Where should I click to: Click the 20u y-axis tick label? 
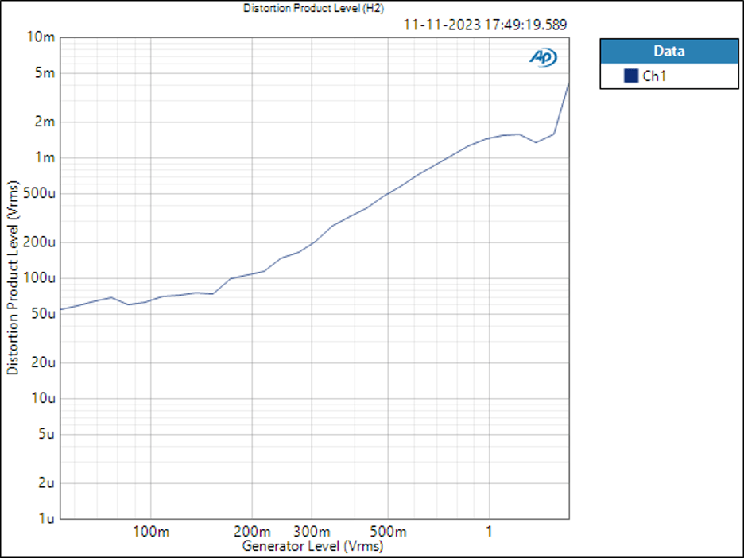coord(45,363)
